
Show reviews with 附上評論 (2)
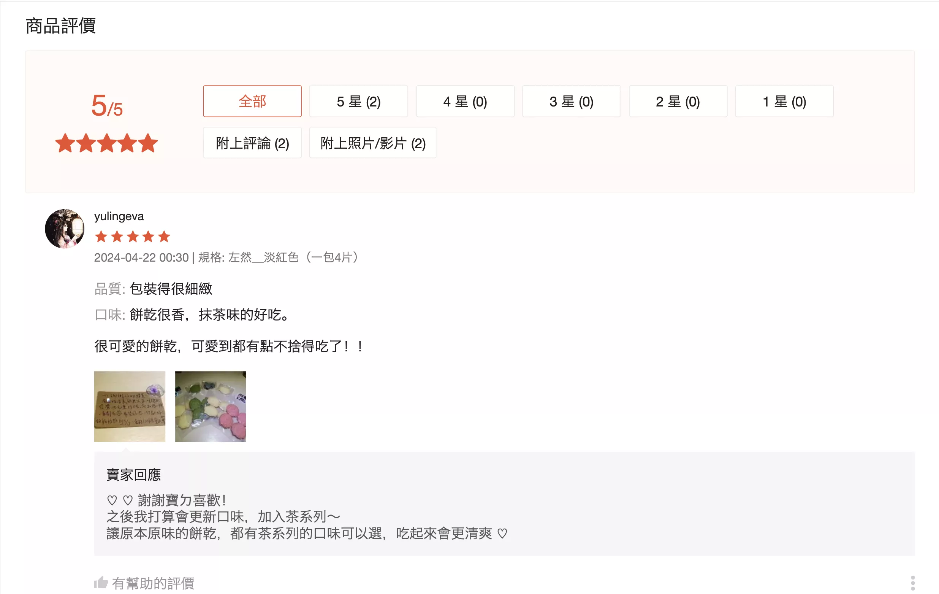point(252,143)
